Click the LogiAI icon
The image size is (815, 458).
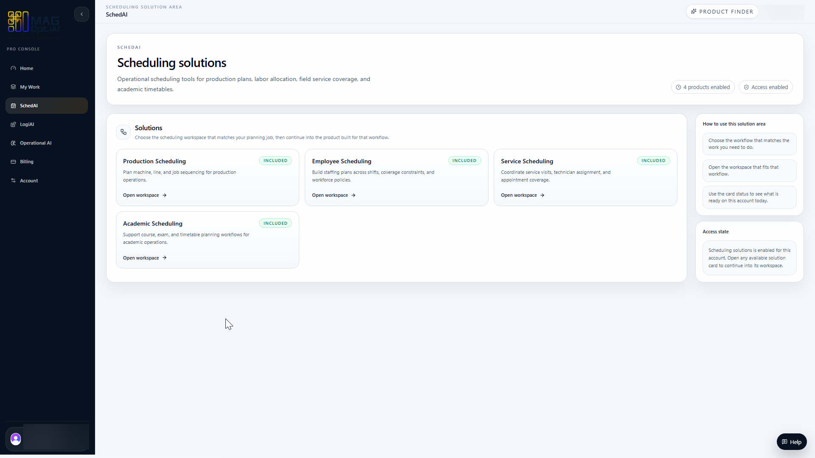[13, 124]
